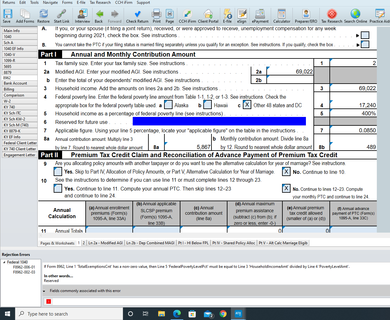
Task: Open CCH iFirm from the toolbar
Action: [187, 16]
